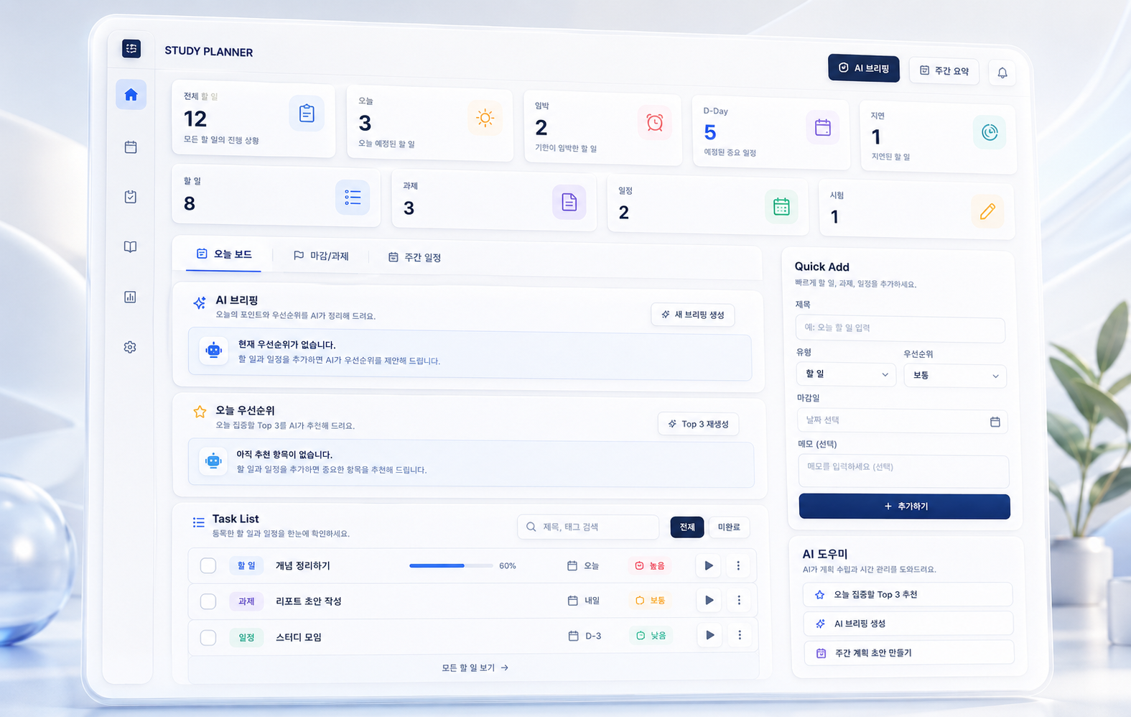Click sun icon on 오늘 card

pyautogui.click(x=485, y=118)
